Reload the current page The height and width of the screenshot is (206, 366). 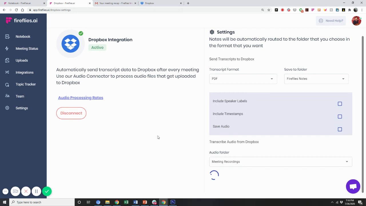click(x=16, y=10)
